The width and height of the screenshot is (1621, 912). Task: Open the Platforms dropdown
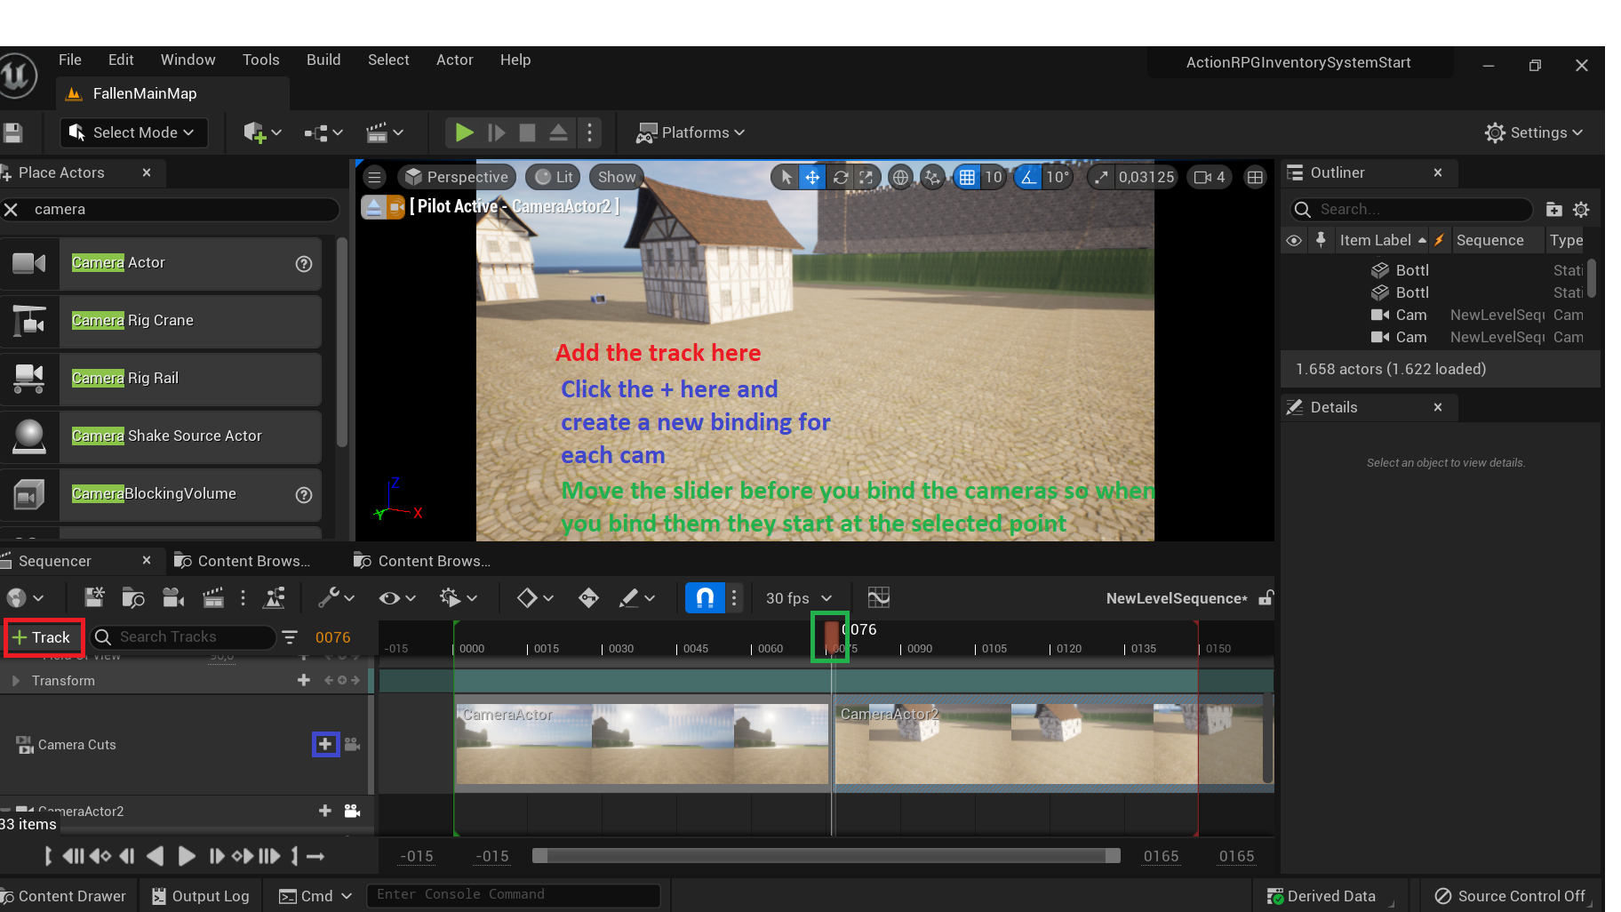click(691, 133)
